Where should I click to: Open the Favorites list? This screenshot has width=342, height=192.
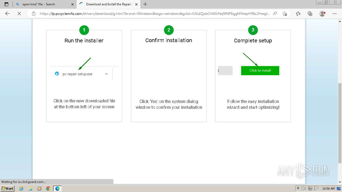(298, 14)
